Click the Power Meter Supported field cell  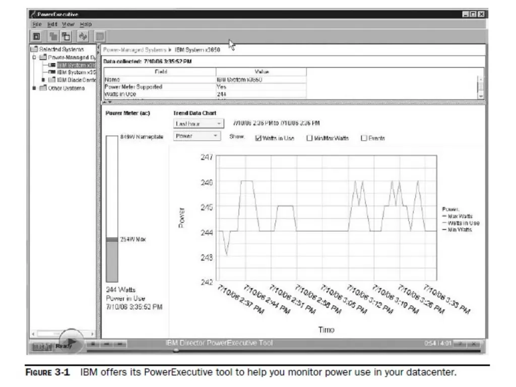[160, 87]
